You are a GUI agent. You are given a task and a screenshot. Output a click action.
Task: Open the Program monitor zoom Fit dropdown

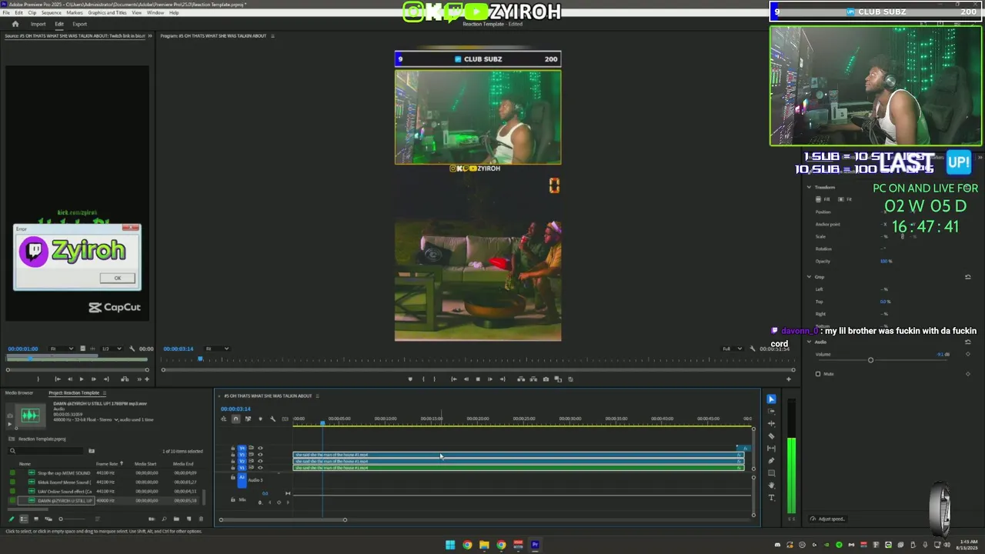(x=216, y=349)
